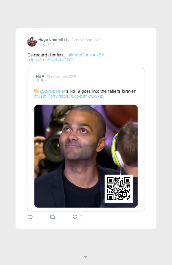Click the NBA account name in quote
Viewport: 172px width, 265px height.
(40, 76)
